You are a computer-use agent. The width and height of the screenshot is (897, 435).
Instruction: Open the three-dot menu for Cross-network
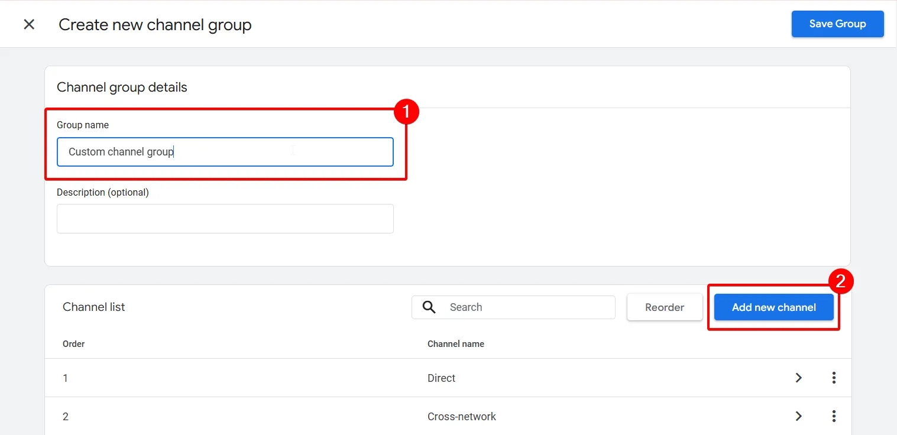coord(834,417)
